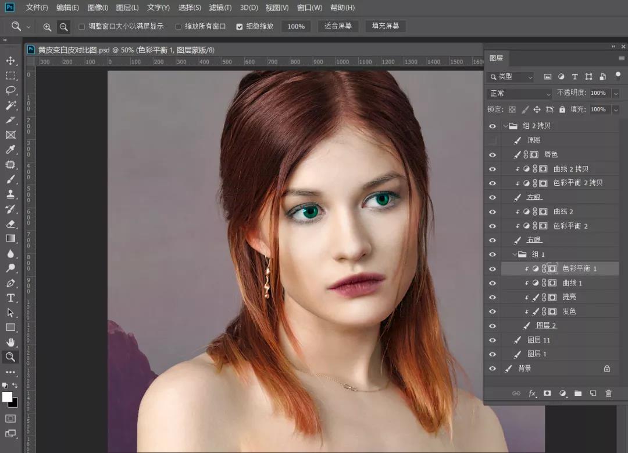628x453 pixels.
Task: Select the Frame tool
Action: pos(10,135)
